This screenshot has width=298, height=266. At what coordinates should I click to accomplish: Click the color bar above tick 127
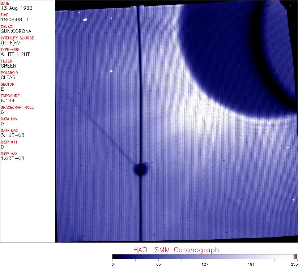[205, 256]
